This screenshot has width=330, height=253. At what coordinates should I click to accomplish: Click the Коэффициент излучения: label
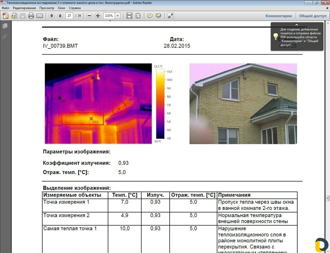tap(77, 163)
